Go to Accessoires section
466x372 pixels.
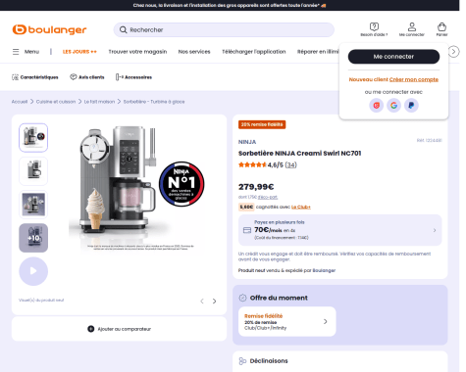coord(138,77)
